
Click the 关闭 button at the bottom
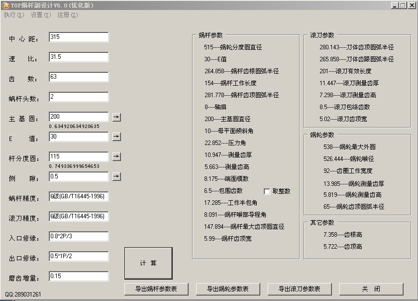pos(371,289)
